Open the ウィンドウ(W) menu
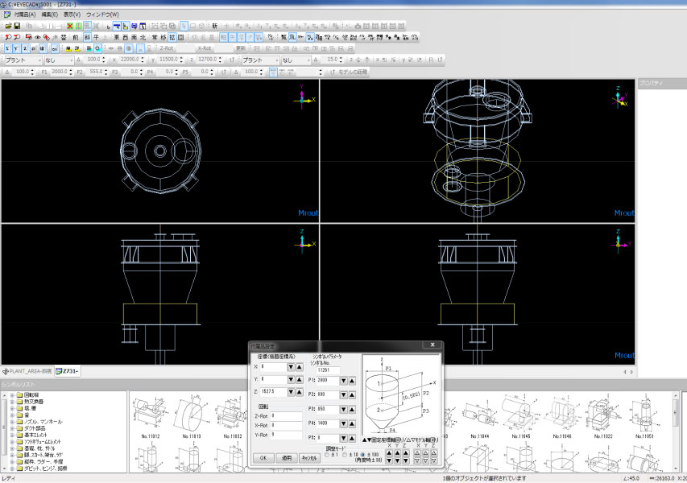The width and height of the screenshot is (687, 483). pyautogui.click(x=102, y=14)
